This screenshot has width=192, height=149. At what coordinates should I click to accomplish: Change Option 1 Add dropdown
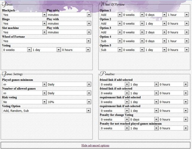click(110, 15)
